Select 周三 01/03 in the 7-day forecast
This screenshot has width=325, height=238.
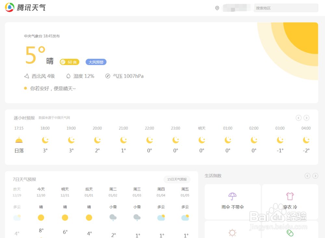137,192
